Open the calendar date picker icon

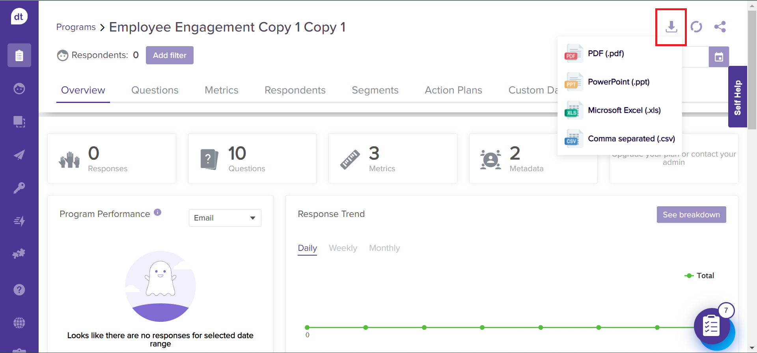tap(719, 57)
